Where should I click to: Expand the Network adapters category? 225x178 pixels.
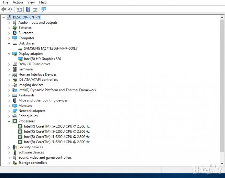tap(9, 111)
